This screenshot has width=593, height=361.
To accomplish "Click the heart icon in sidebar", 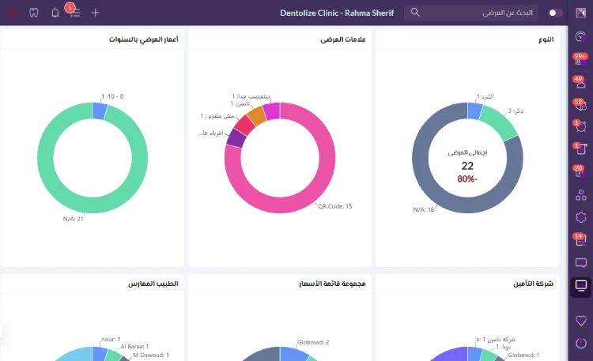I will (x=581, y=321).
